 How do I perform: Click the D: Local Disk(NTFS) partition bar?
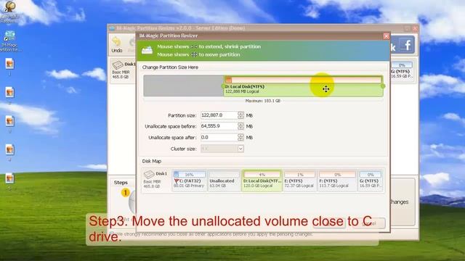(x=303, y=86)
